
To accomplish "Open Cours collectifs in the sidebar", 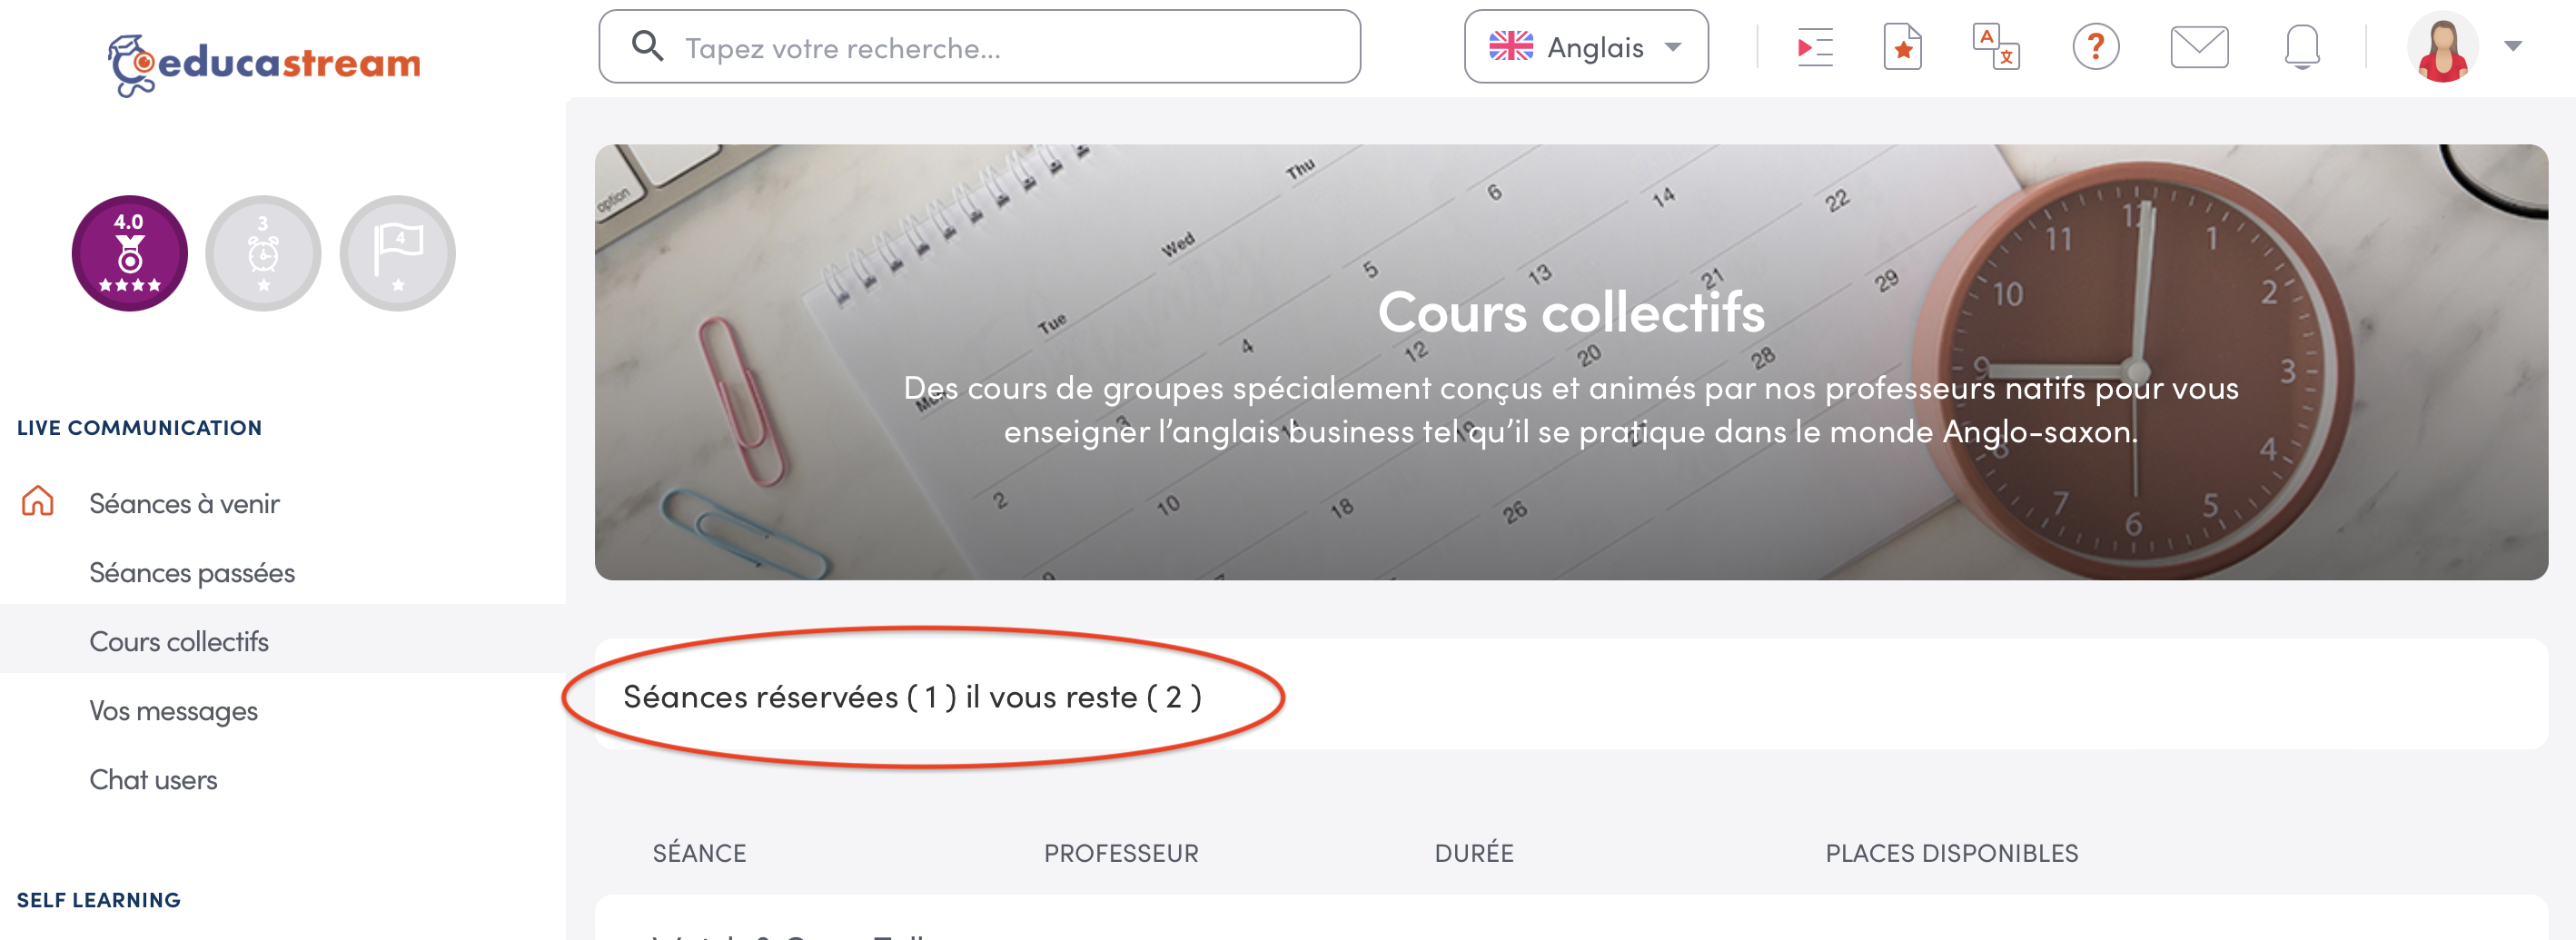I will (x=179, y=641).
